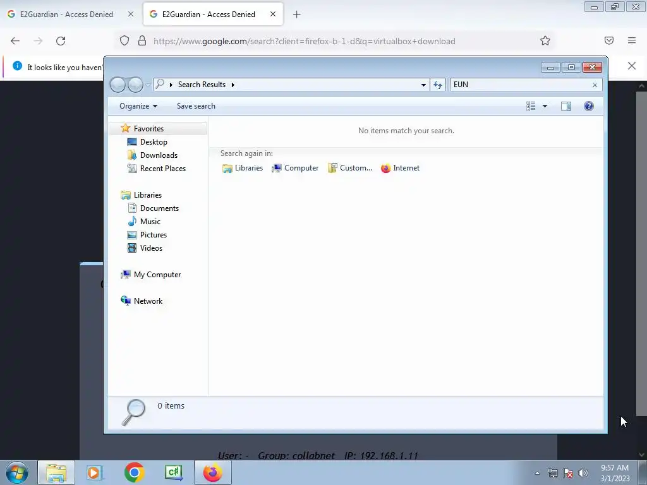Viewport: 647px width, 485px height.
Task: Expand the view options dropdown arrow
Action: [545, 106]
